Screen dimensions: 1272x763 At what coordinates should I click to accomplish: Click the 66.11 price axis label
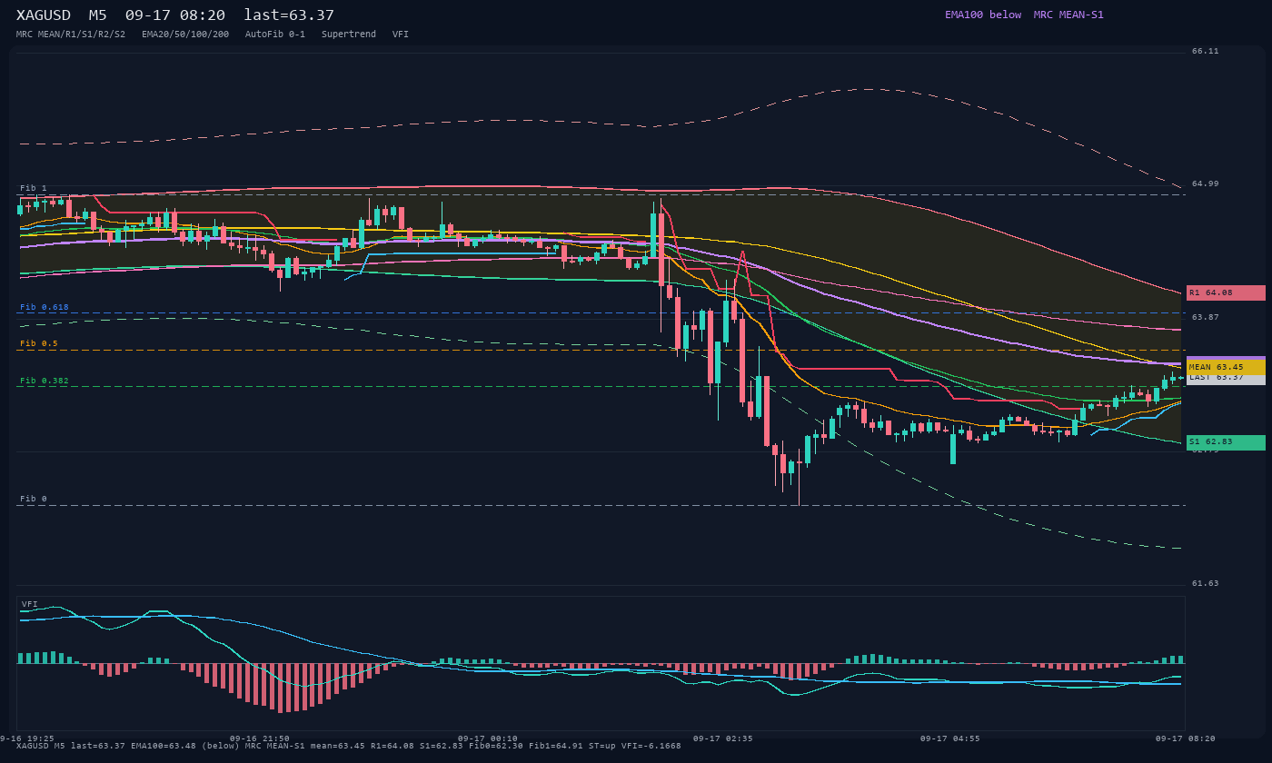[1206, 51]
